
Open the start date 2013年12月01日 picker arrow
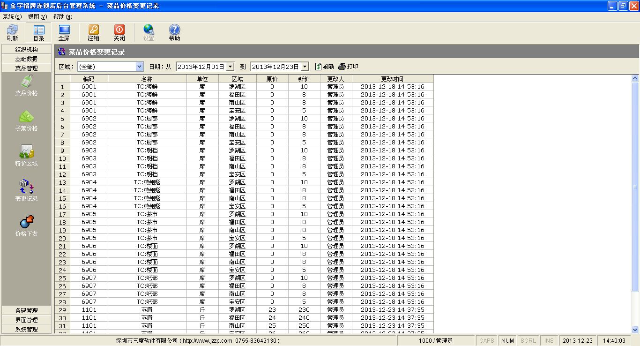(x=230, y=67)
